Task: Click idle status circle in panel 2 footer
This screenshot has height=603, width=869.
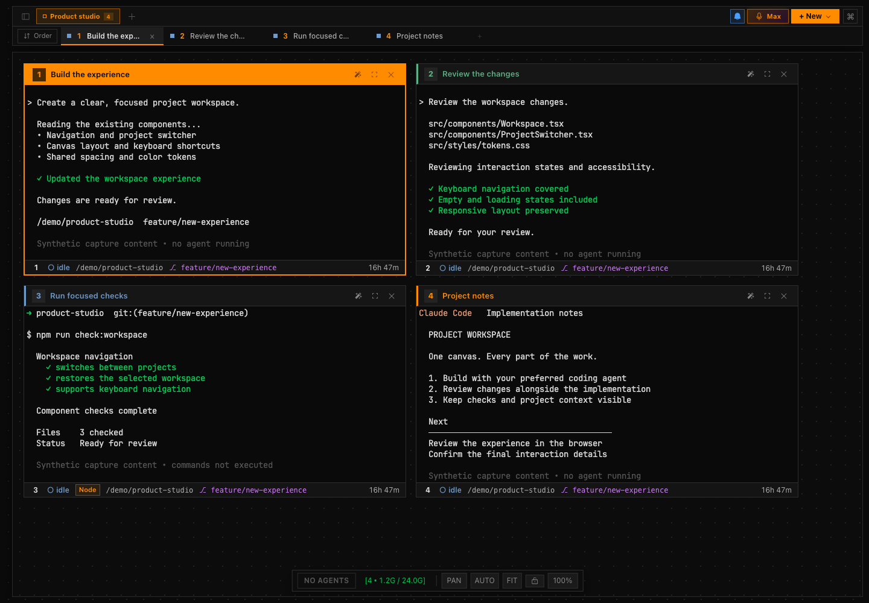Action: point(443,268)
